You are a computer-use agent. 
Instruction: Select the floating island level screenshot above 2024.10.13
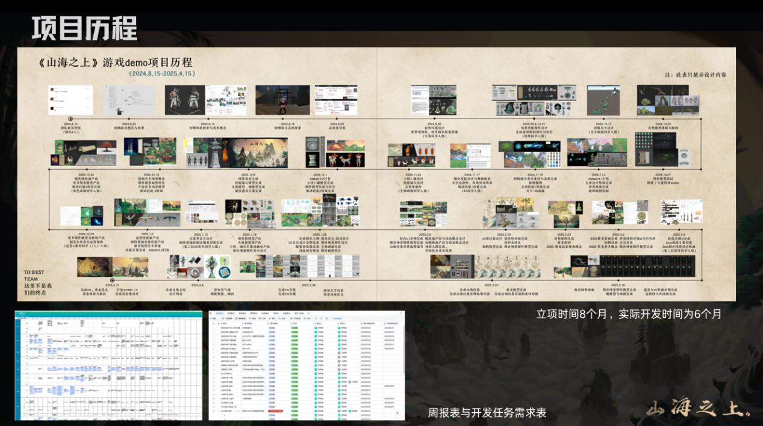pyautogui.click(x=603, y=99)
